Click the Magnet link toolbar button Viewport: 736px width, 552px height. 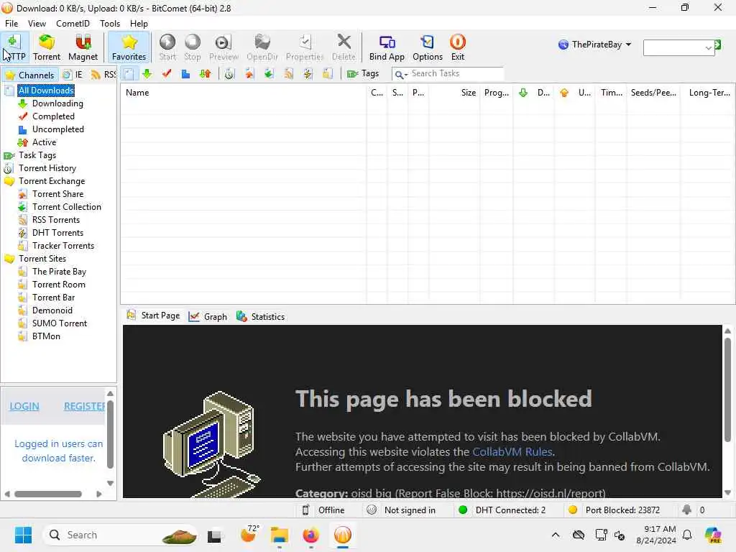pyautogui.click(x=83, y=47)
